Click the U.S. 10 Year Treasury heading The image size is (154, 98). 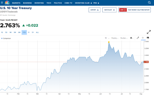tap(16, 8)
